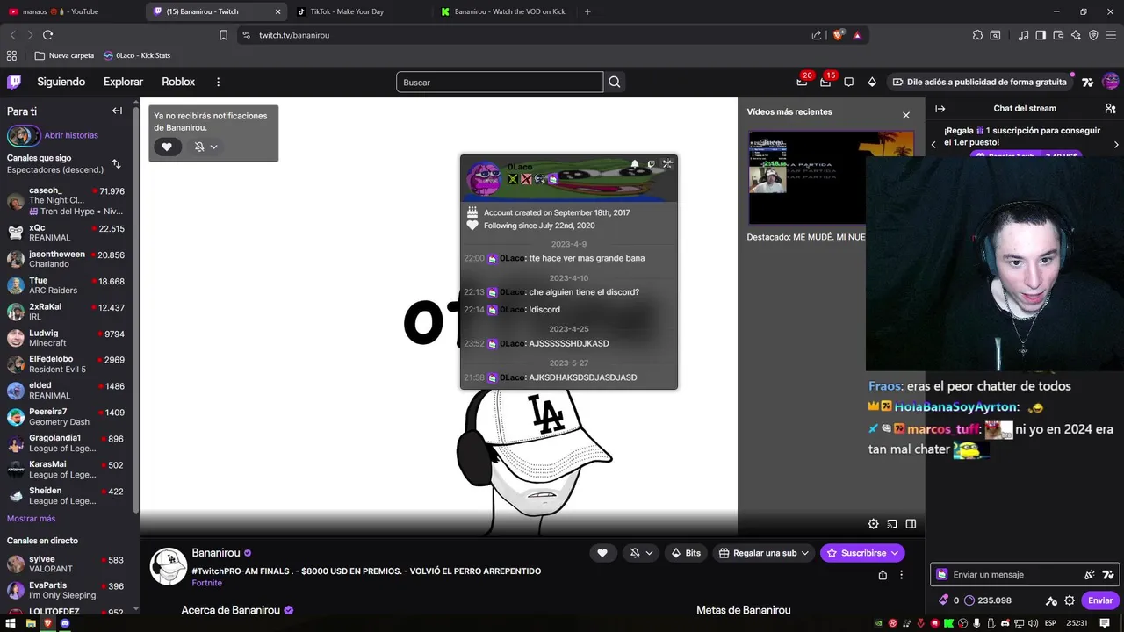Expand the Regalar una sub dropdown

coord(804,553)
